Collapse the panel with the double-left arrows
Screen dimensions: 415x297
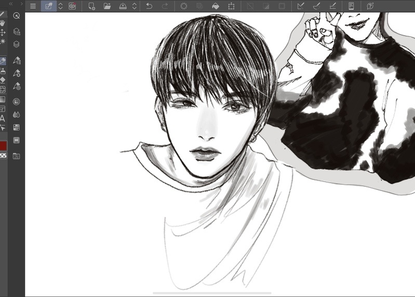[11, 4]
